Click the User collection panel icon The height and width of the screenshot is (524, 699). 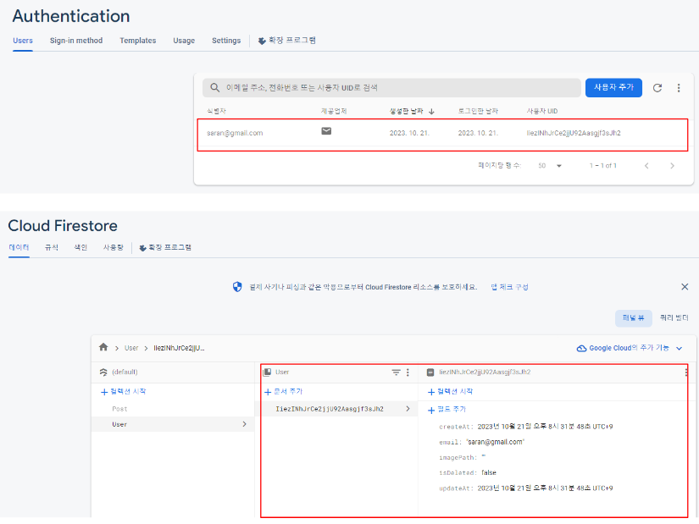pos(267,372)
